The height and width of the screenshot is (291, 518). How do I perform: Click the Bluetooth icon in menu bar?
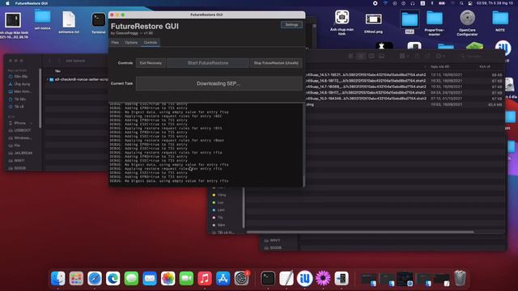pyautogui.click(x=431, y=3)
